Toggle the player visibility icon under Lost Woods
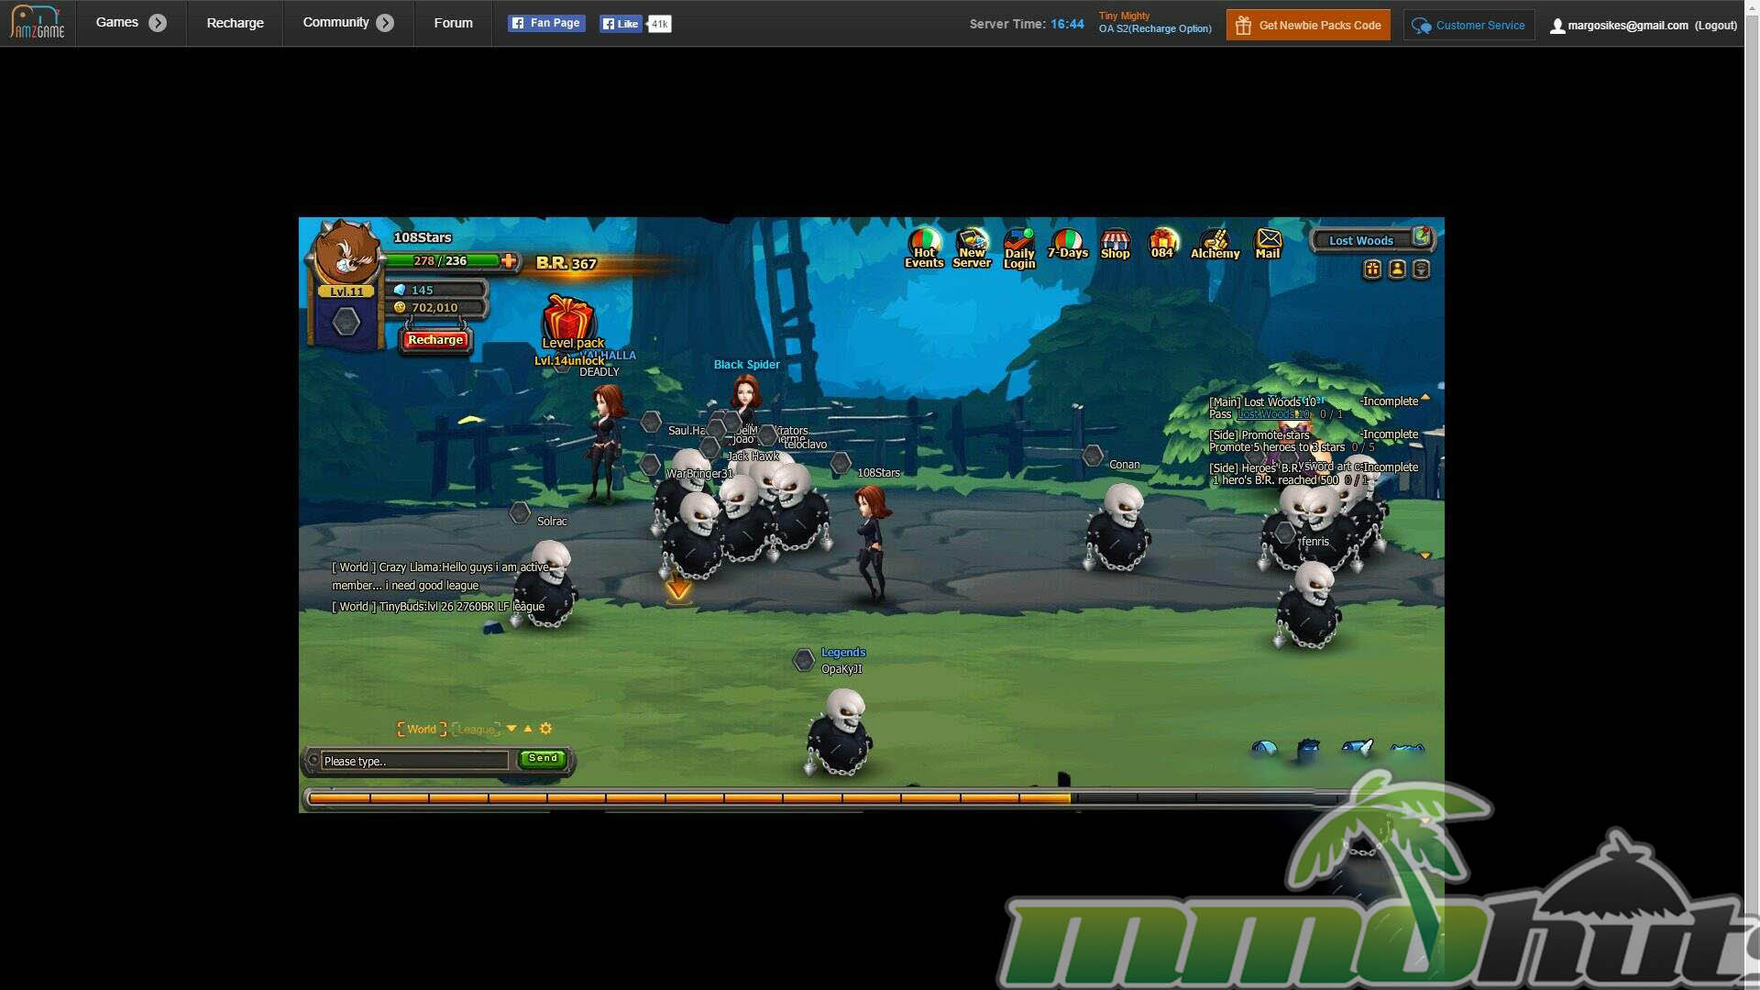Image resolution: width=1760 pixels, height=990 pixels. (x=1396, y=269)
